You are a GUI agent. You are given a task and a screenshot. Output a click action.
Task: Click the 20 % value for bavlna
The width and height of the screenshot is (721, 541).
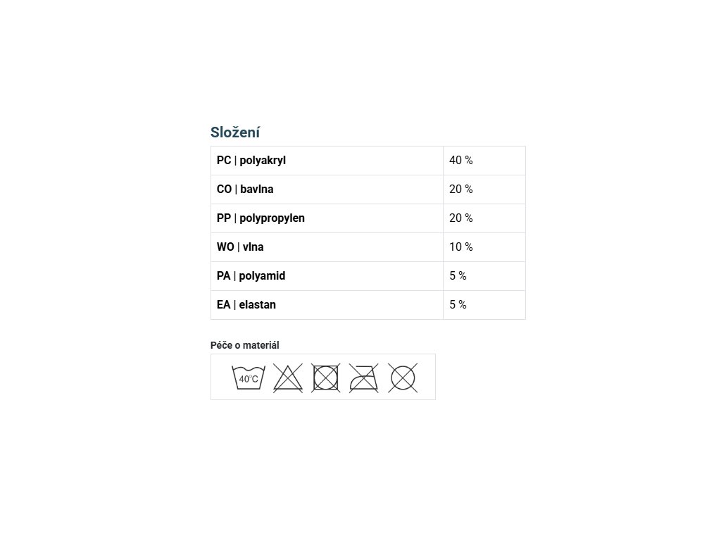[x=461, y=189]
